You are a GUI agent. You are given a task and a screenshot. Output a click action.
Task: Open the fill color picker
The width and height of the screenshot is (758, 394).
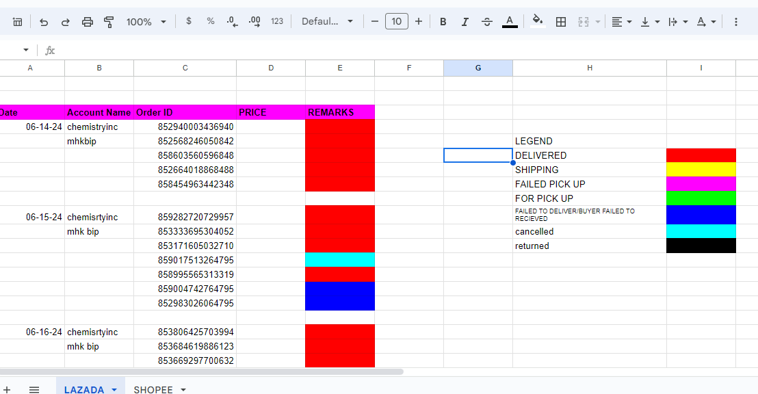click(538, 22)
